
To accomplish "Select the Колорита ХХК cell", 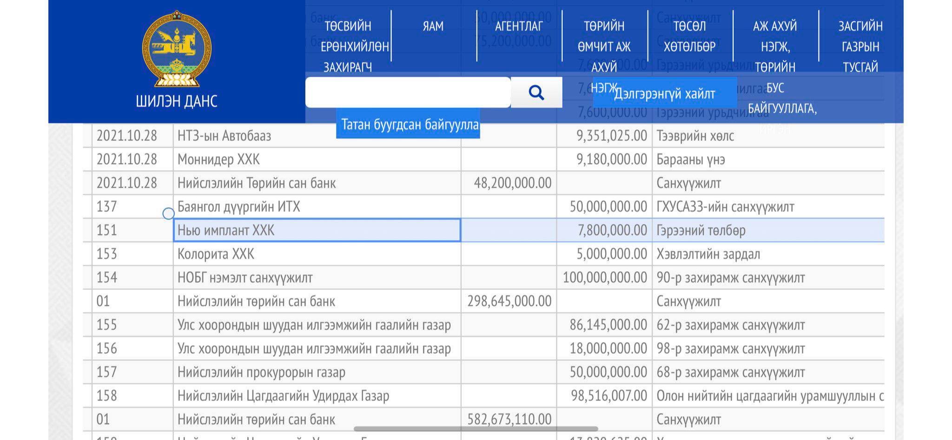I will pos(317,254).
